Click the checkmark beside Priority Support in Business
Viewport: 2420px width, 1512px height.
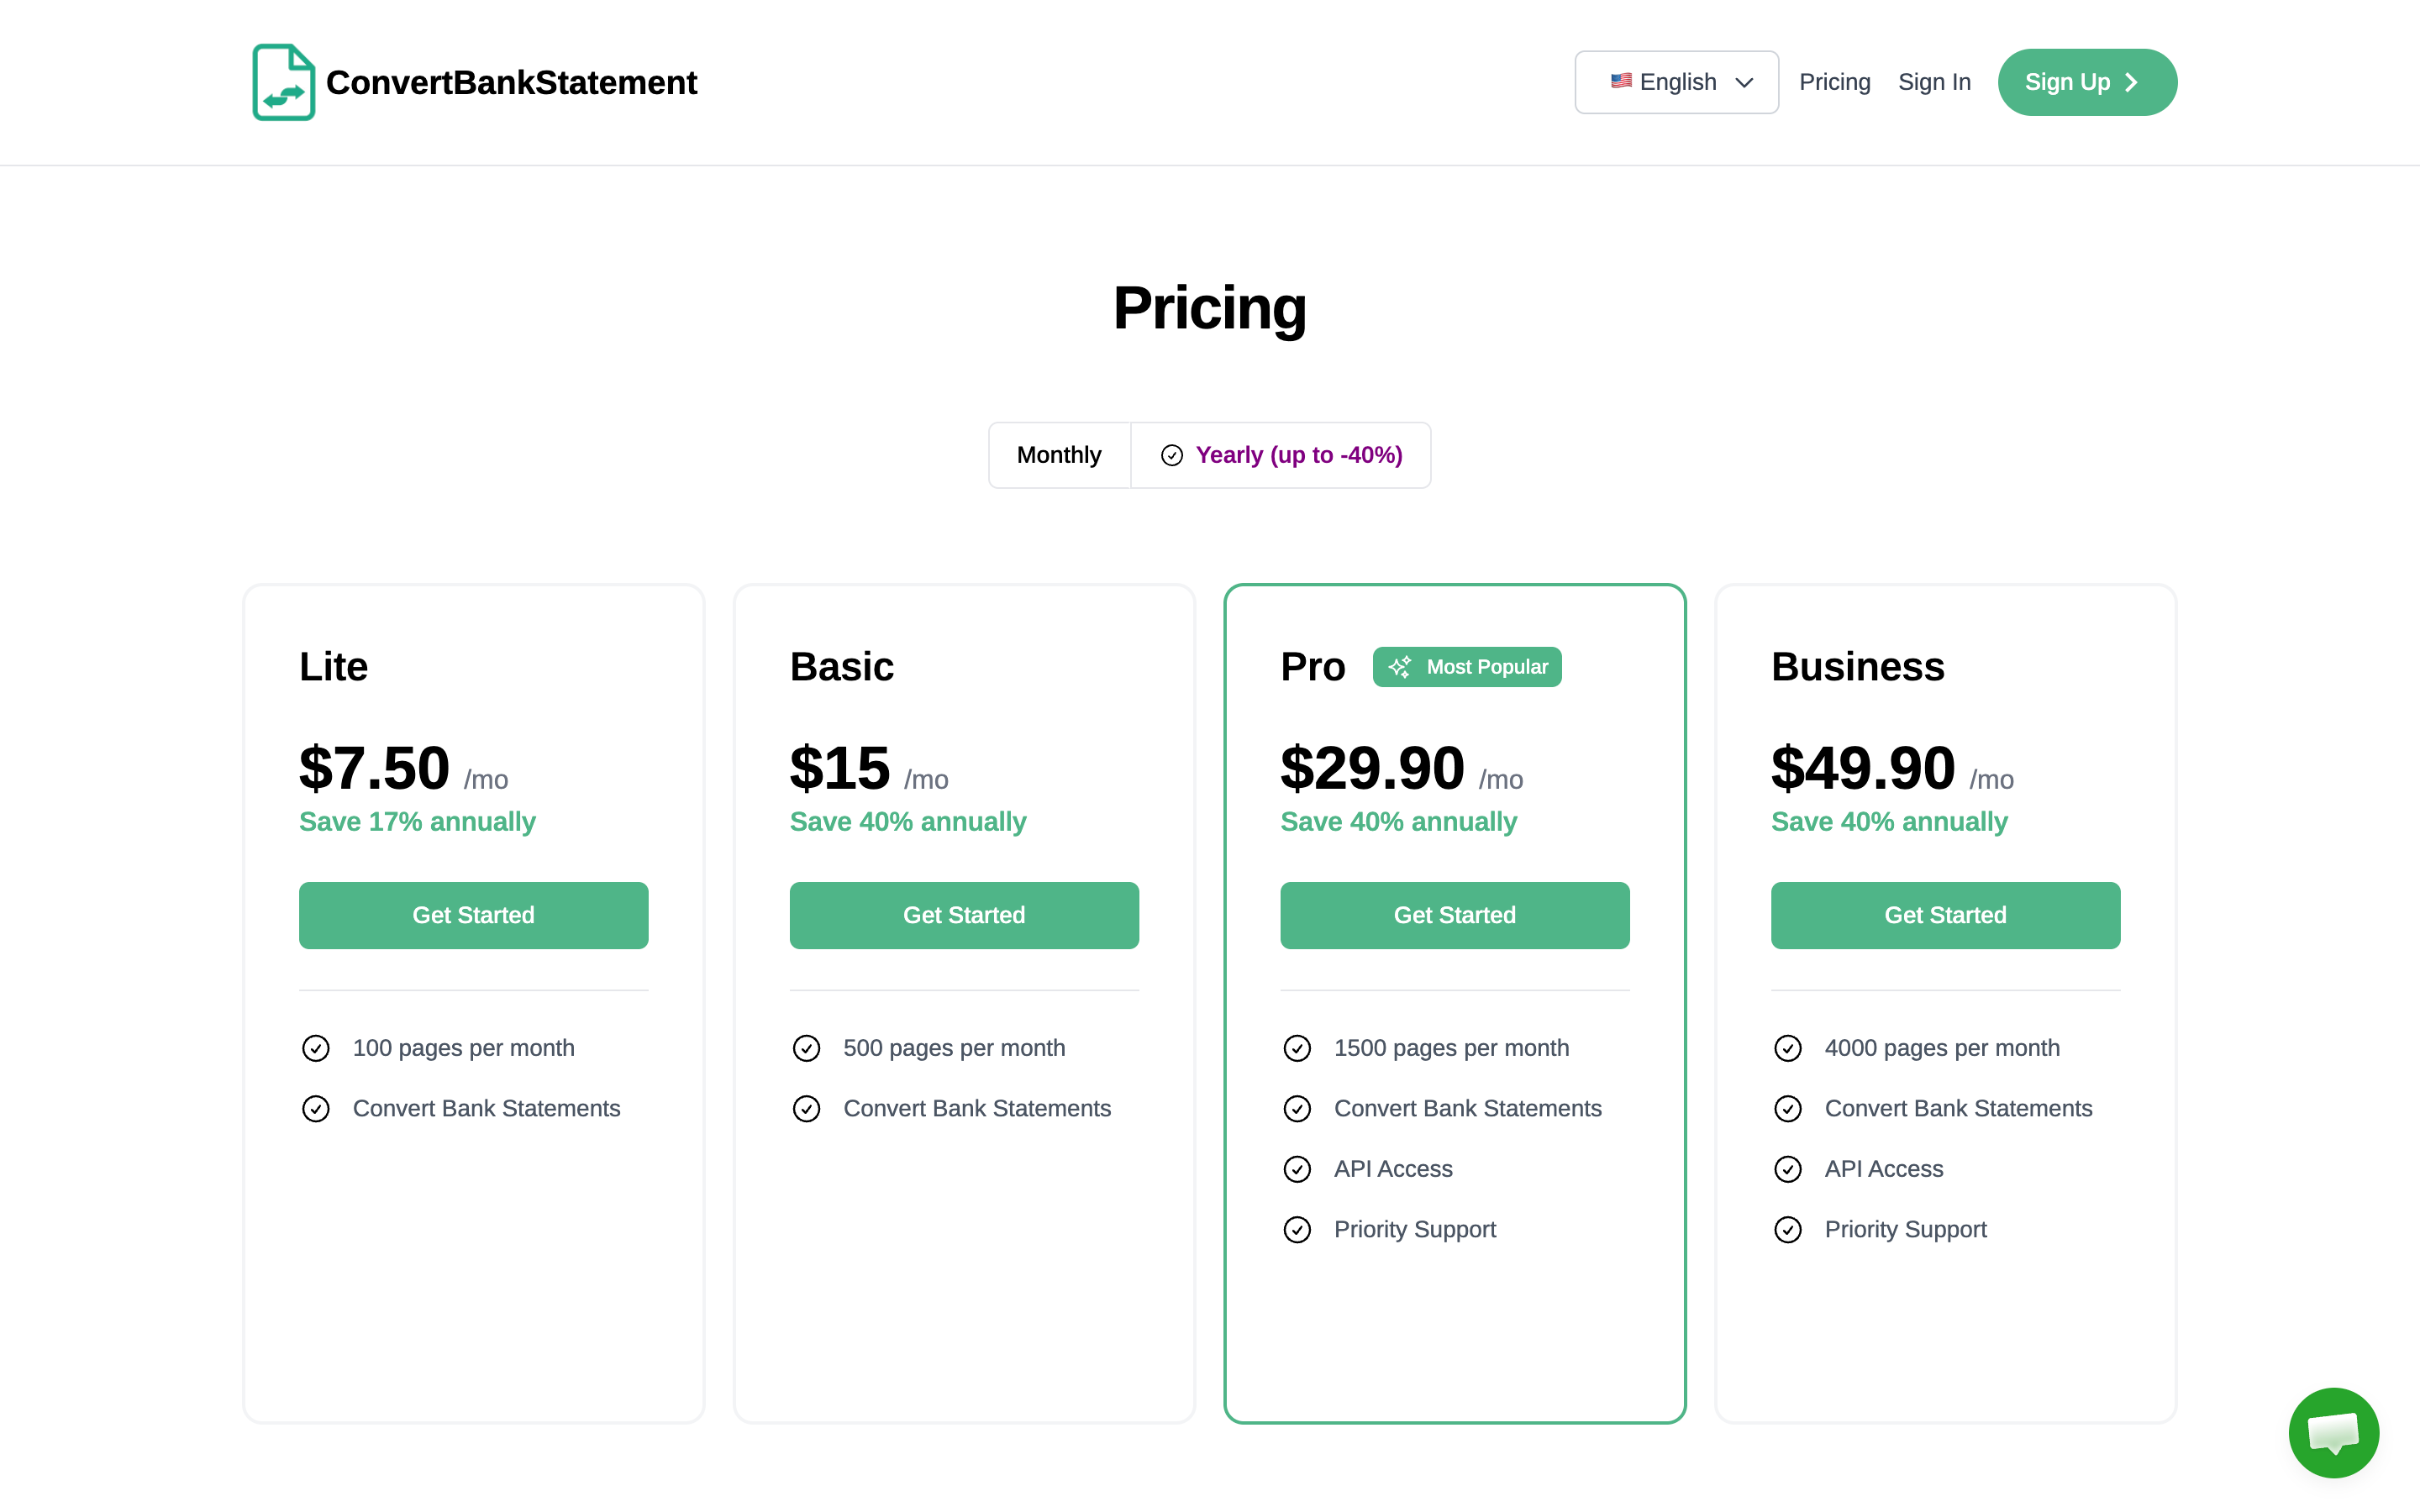[1788, 1229]
